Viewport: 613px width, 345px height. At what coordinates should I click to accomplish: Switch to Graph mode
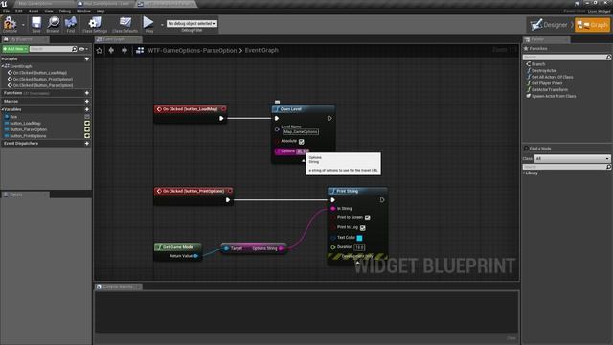(x=592, y=25)
